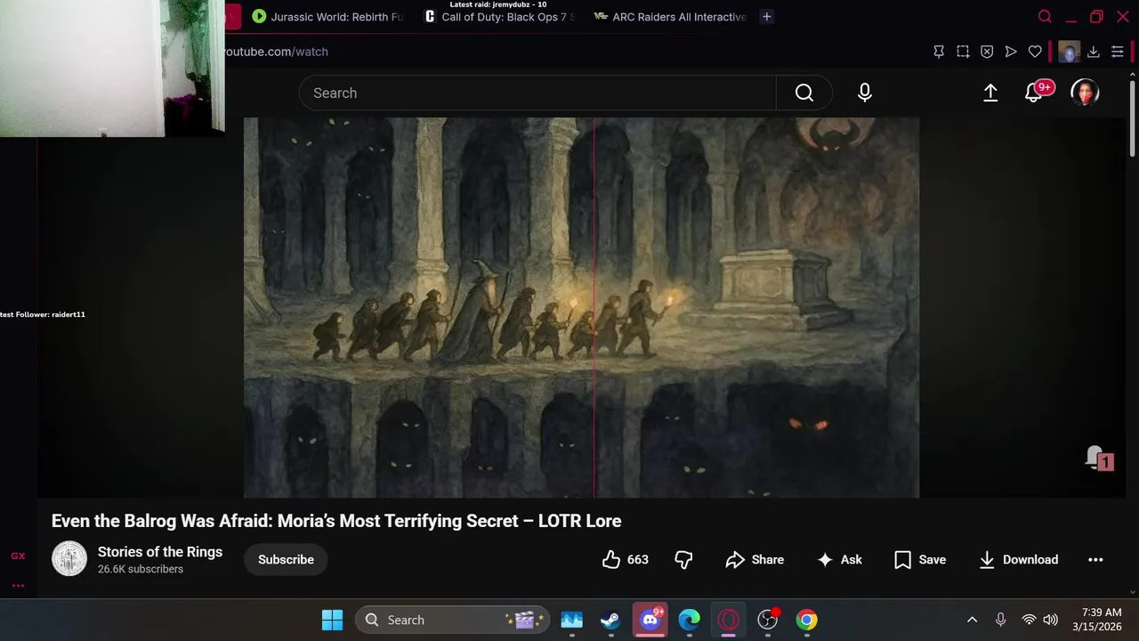Click inside the YouTube search box
This screenshot has height=641, width=1139.
click(x=537, y=93)
